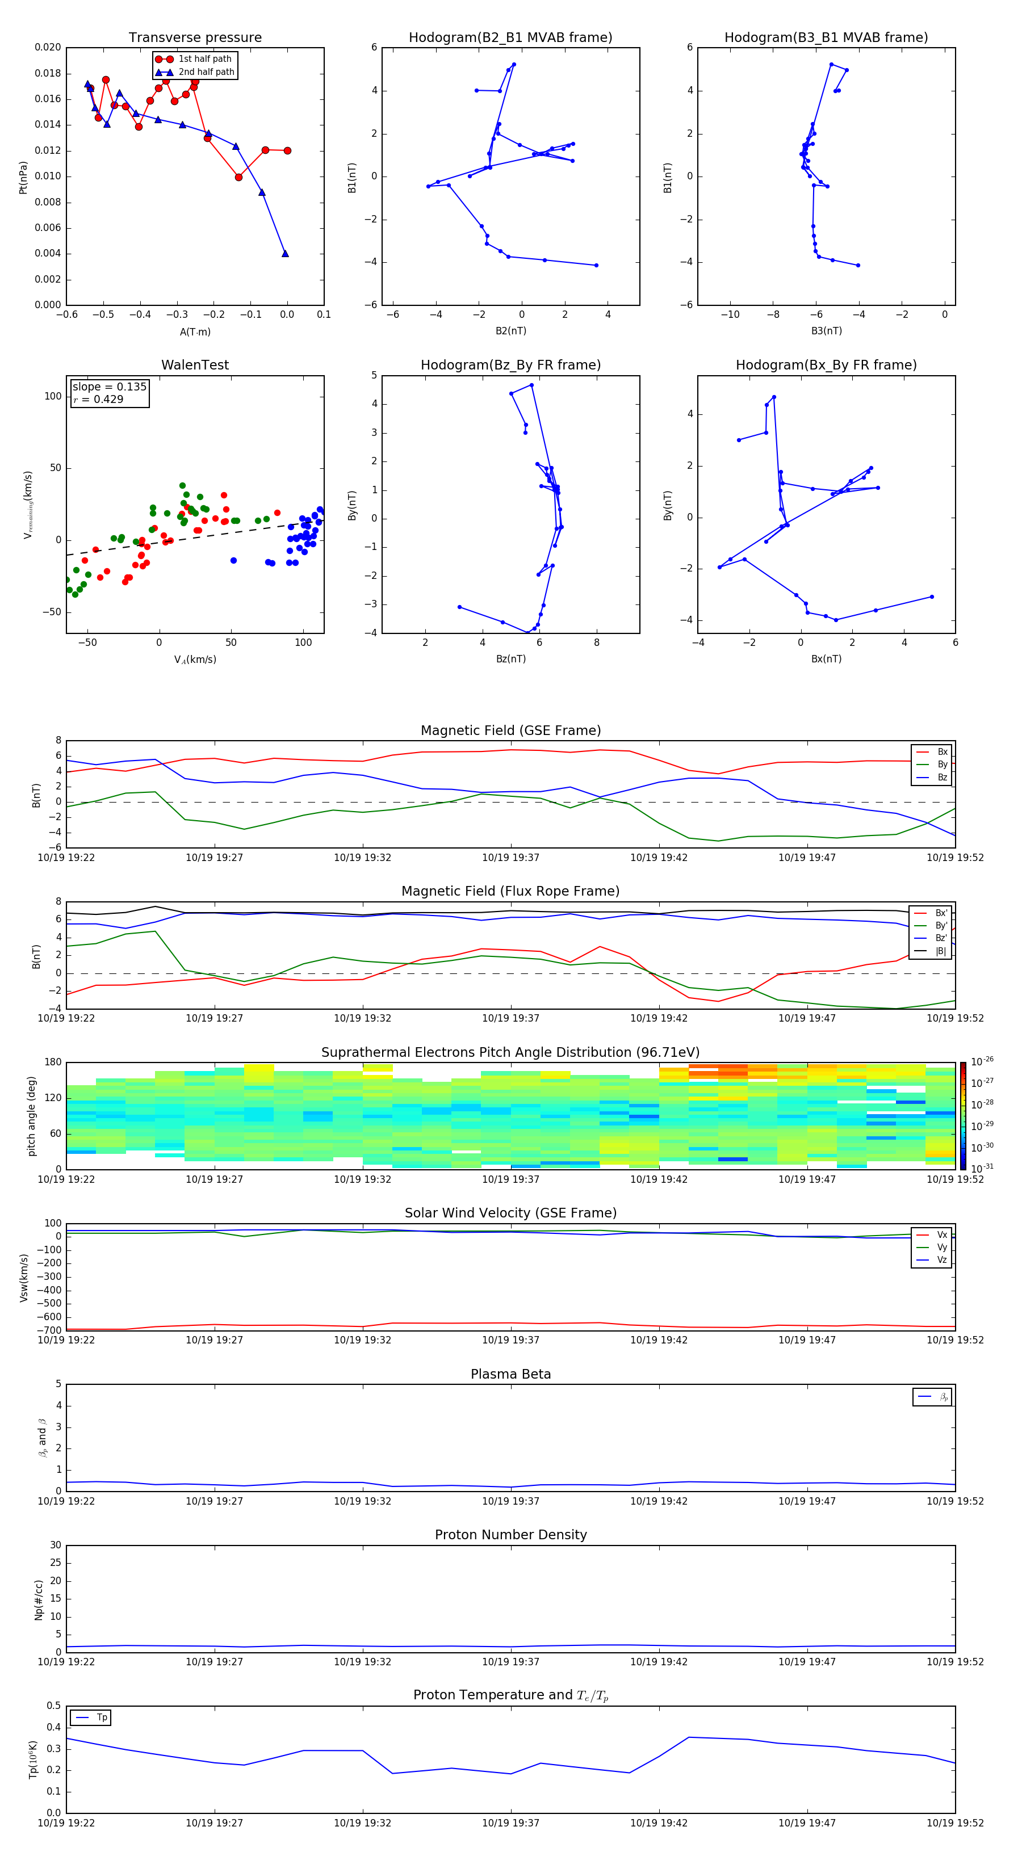Click the Tp legend entry in temperature plot

(91, 1717)
